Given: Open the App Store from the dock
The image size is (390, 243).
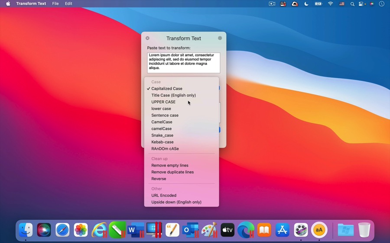Looking at the screenshot, I should click(283, 230).
